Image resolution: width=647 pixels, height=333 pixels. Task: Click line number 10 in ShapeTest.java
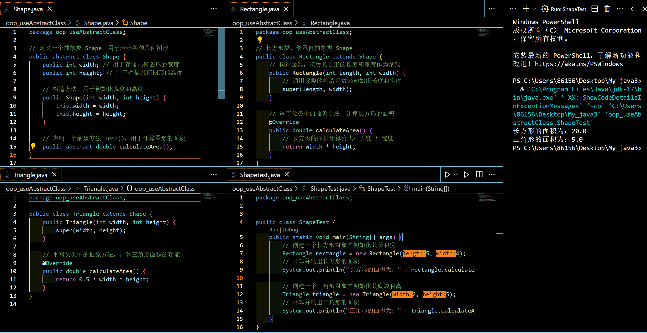240,278
